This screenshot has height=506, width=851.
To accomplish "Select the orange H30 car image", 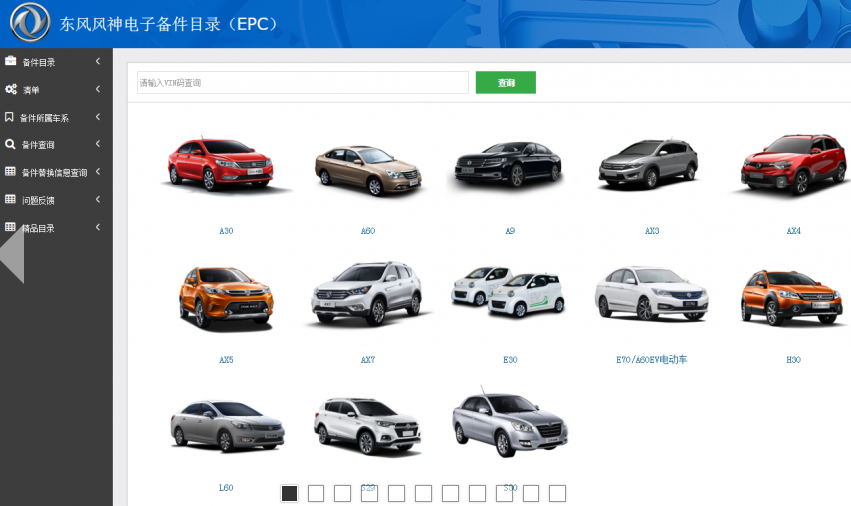I will click(792, 298).
